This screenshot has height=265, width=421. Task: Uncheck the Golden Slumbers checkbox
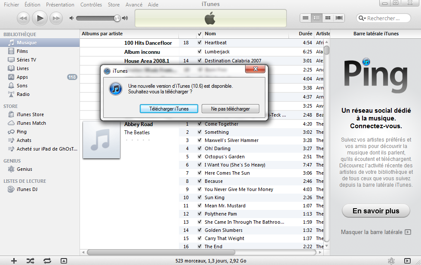(200, 230)
